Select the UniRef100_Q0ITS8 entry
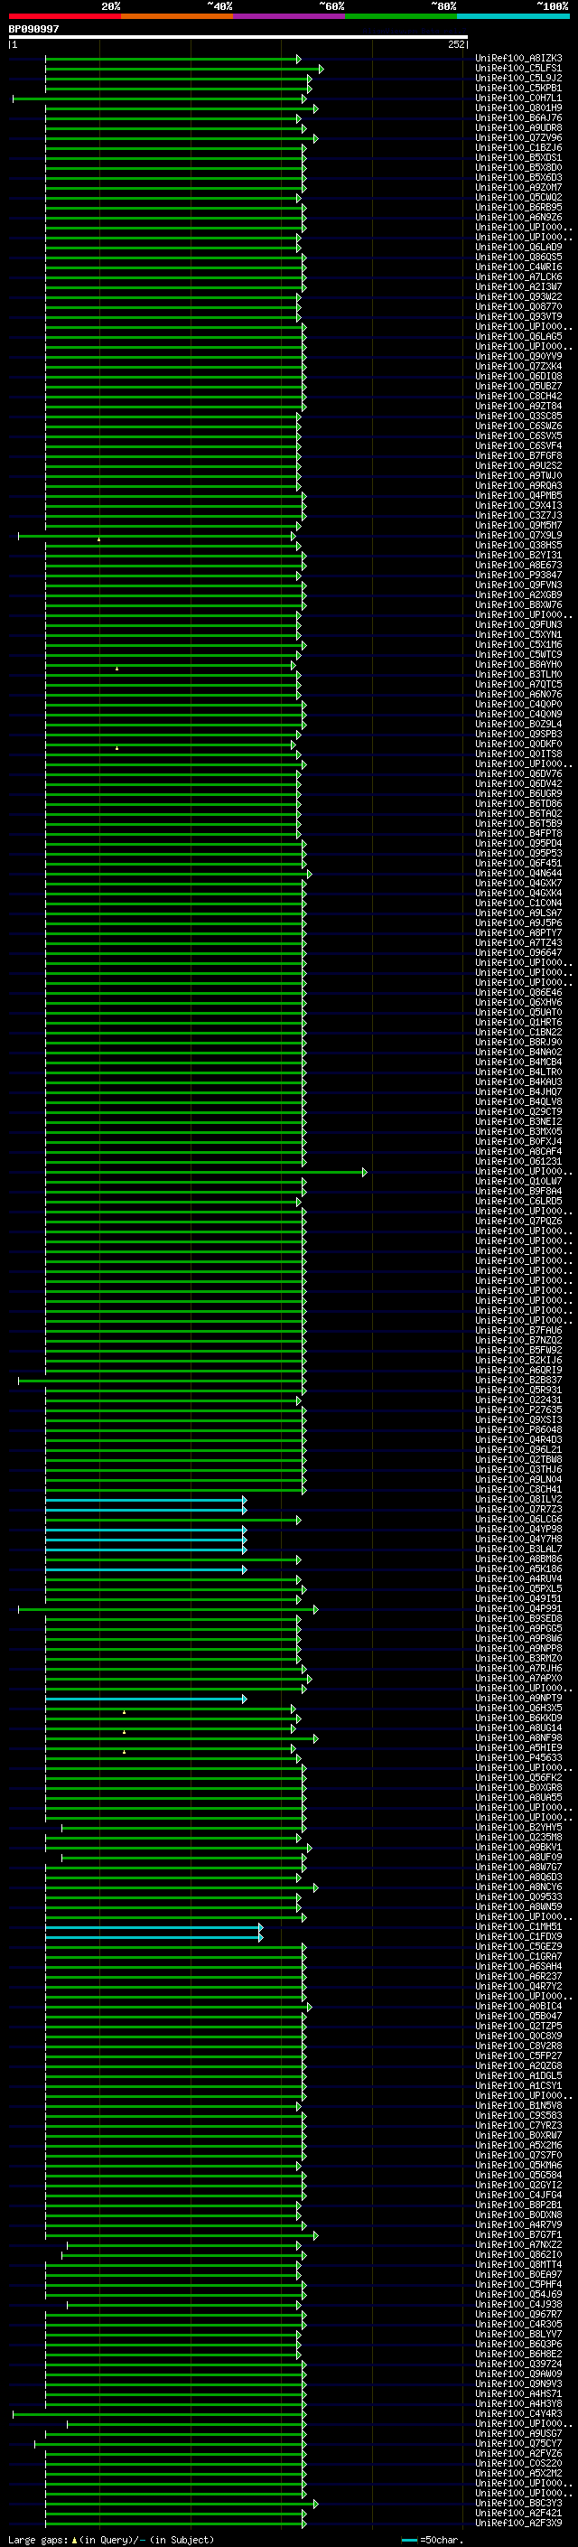Viewport: 578px width, 2547px height. click(x=518, y=754)
